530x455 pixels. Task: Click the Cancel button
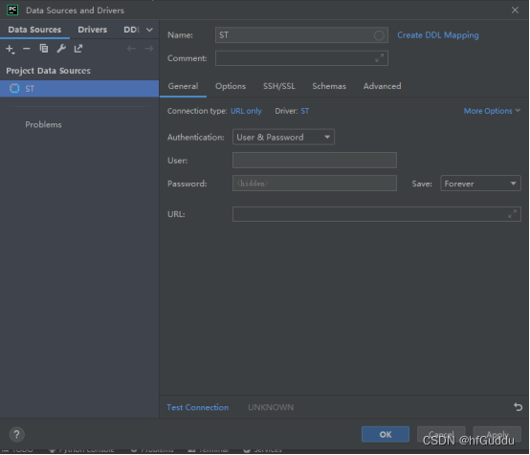click(441, 434)
